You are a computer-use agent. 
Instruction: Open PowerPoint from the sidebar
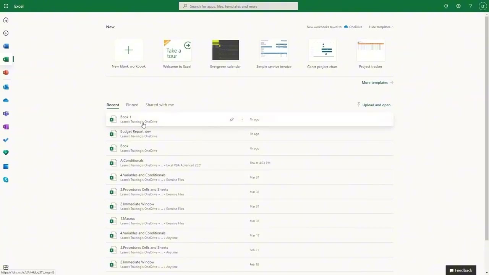click(6, 73)
